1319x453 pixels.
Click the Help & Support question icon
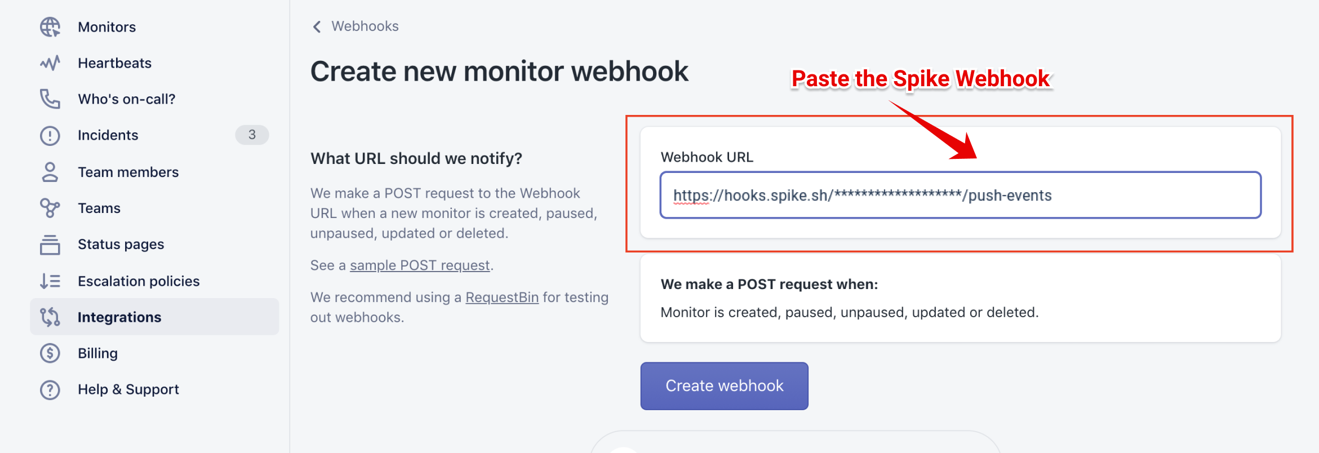50,389
